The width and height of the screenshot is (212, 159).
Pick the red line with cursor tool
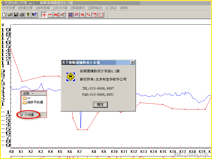coord(62,15)
